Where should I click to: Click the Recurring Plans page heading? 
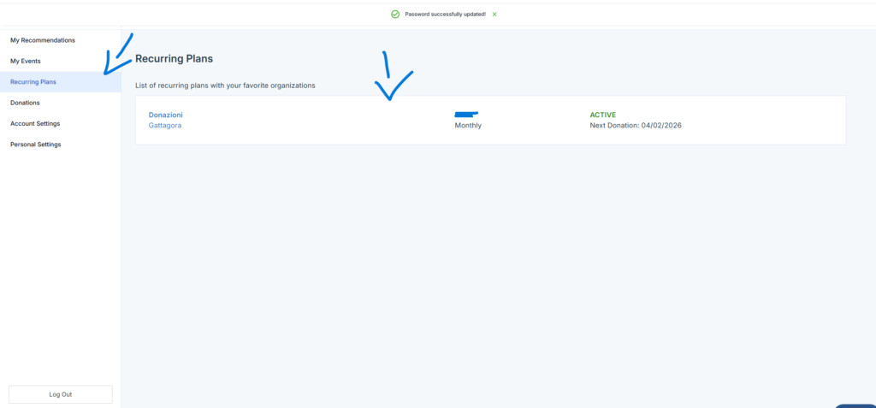[x=174, y=59]
